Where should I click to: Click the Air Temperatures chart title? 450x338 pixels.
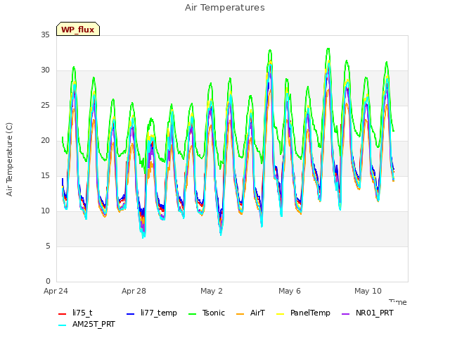click(225, 8)
